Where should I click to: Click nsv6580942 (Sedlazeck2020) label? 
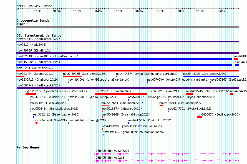tap(38, 85)
